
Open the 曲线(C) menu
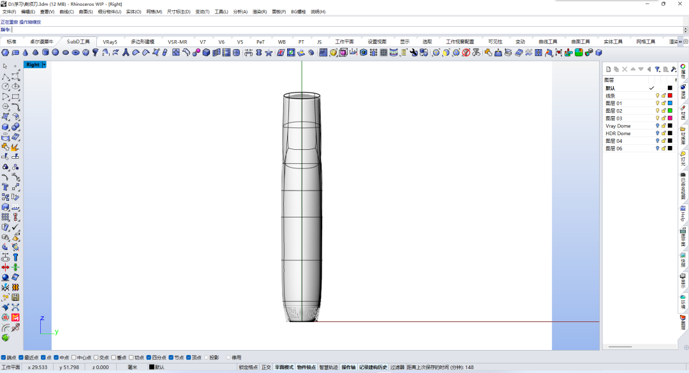(66, 12)
